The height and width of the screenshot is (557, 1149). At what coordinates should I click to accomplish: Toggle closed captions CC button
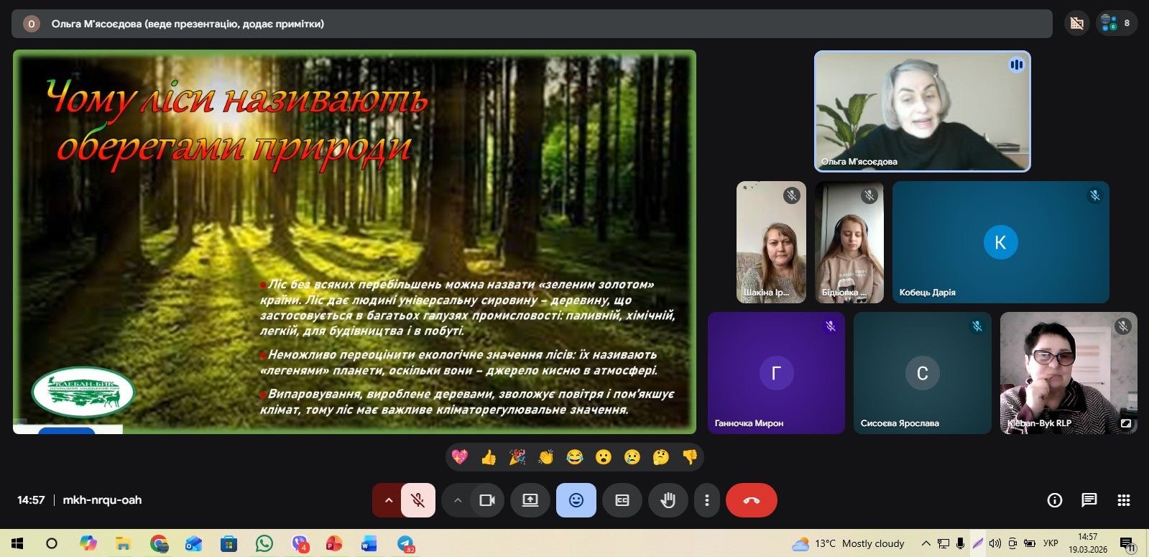click(622, 500)
